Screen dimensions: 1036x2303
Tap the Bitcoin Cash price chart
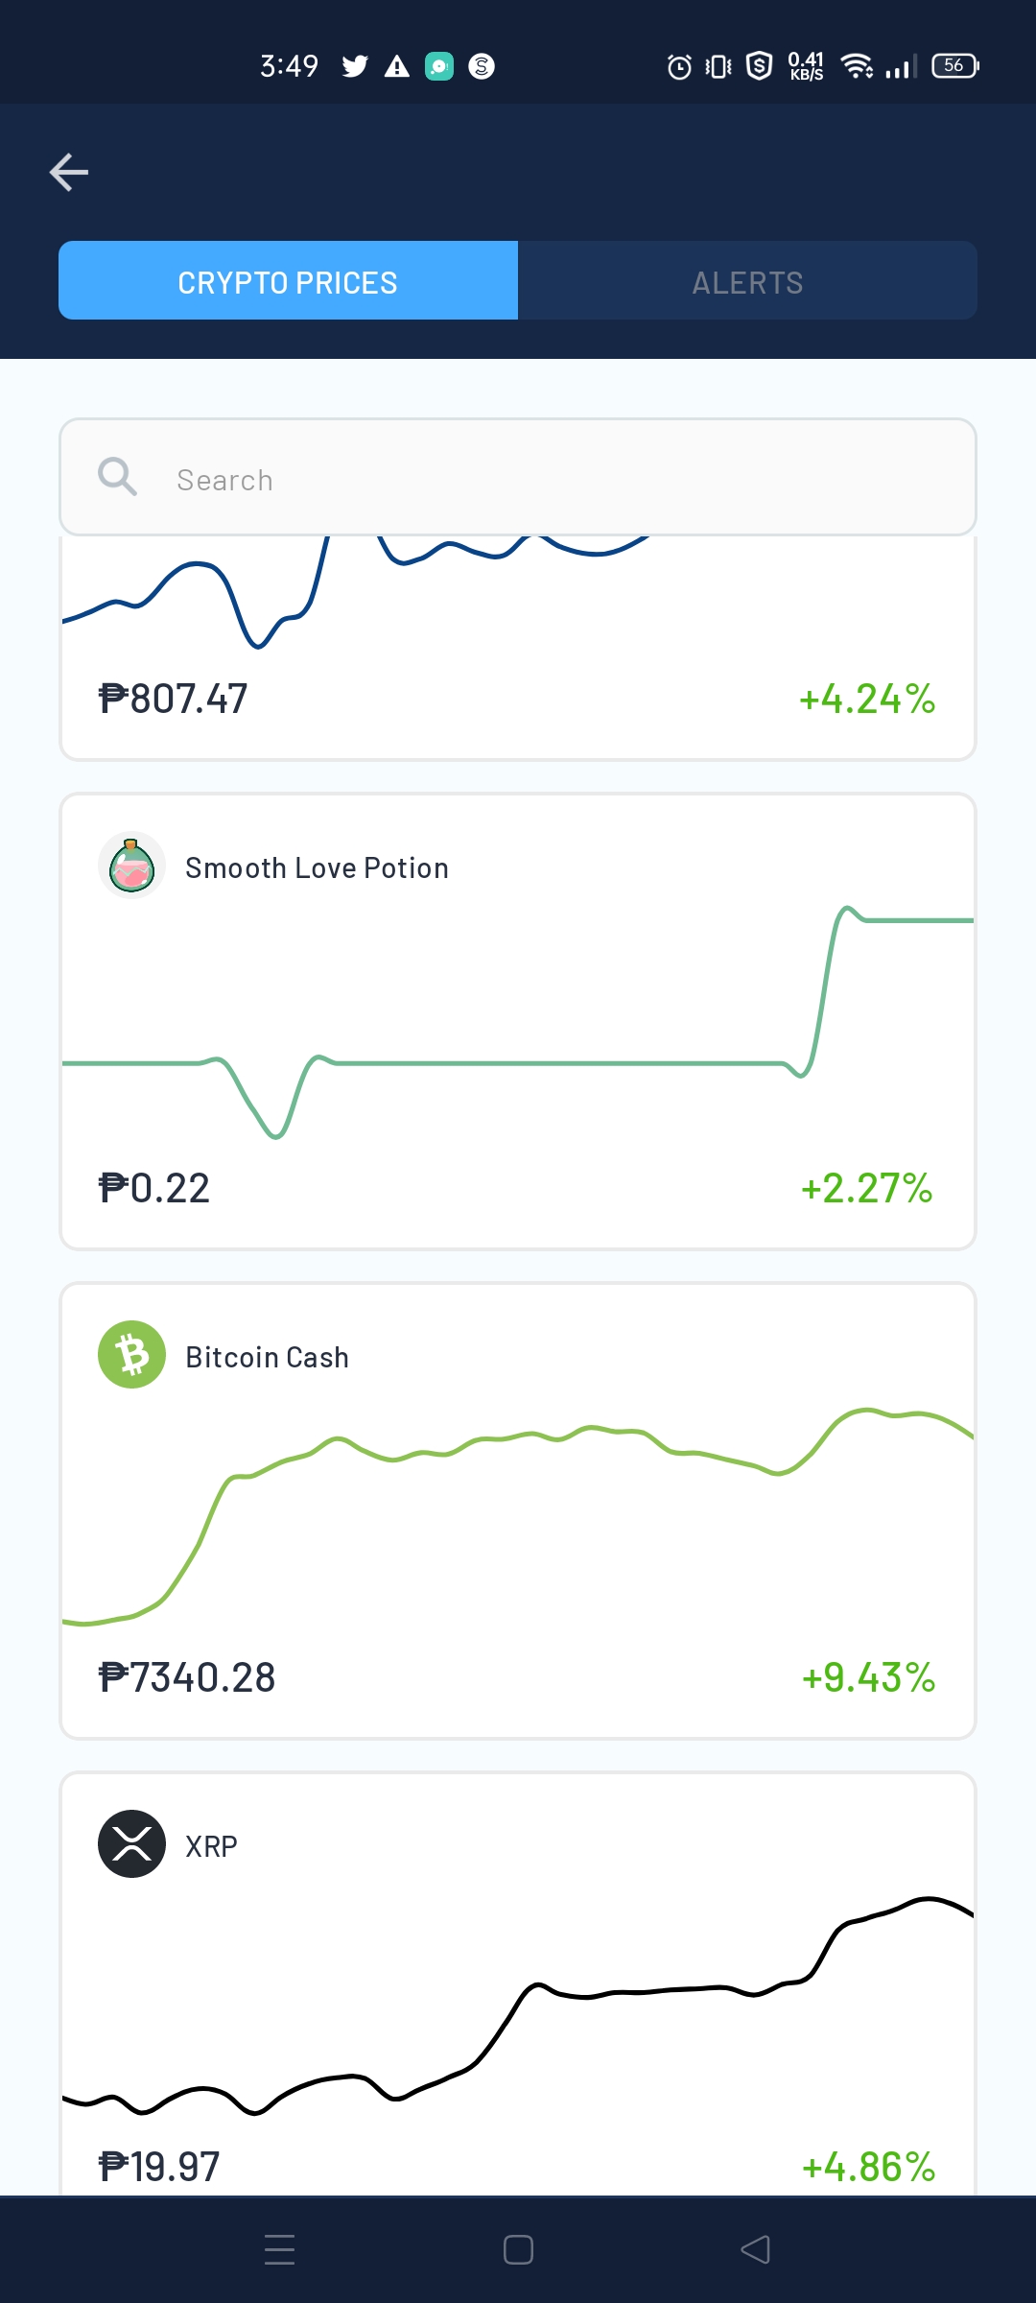[518, 1516]
